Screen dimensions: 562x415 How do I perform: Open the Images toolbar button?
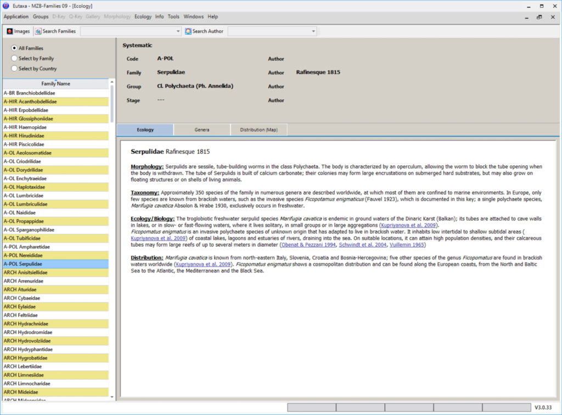(x=18, y=31)
